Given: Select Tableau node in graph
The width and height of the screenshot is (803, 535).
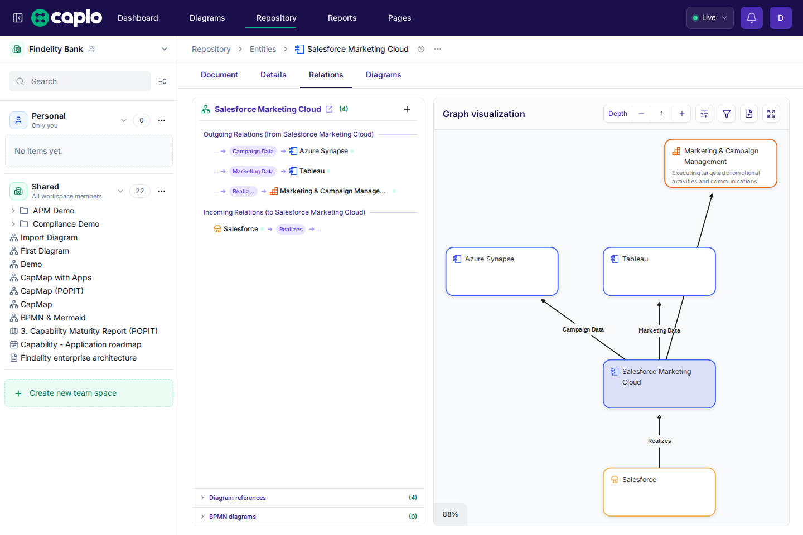Looking at the screenshot, I should coord(659,271).
